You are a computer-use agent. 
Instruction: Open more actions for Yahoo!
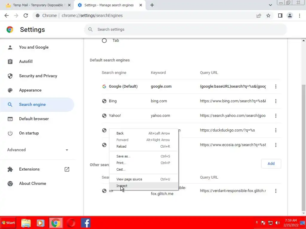click(276, 116)
